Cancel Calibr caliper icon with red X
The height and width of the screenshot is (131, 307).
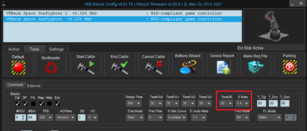[153, 67]
